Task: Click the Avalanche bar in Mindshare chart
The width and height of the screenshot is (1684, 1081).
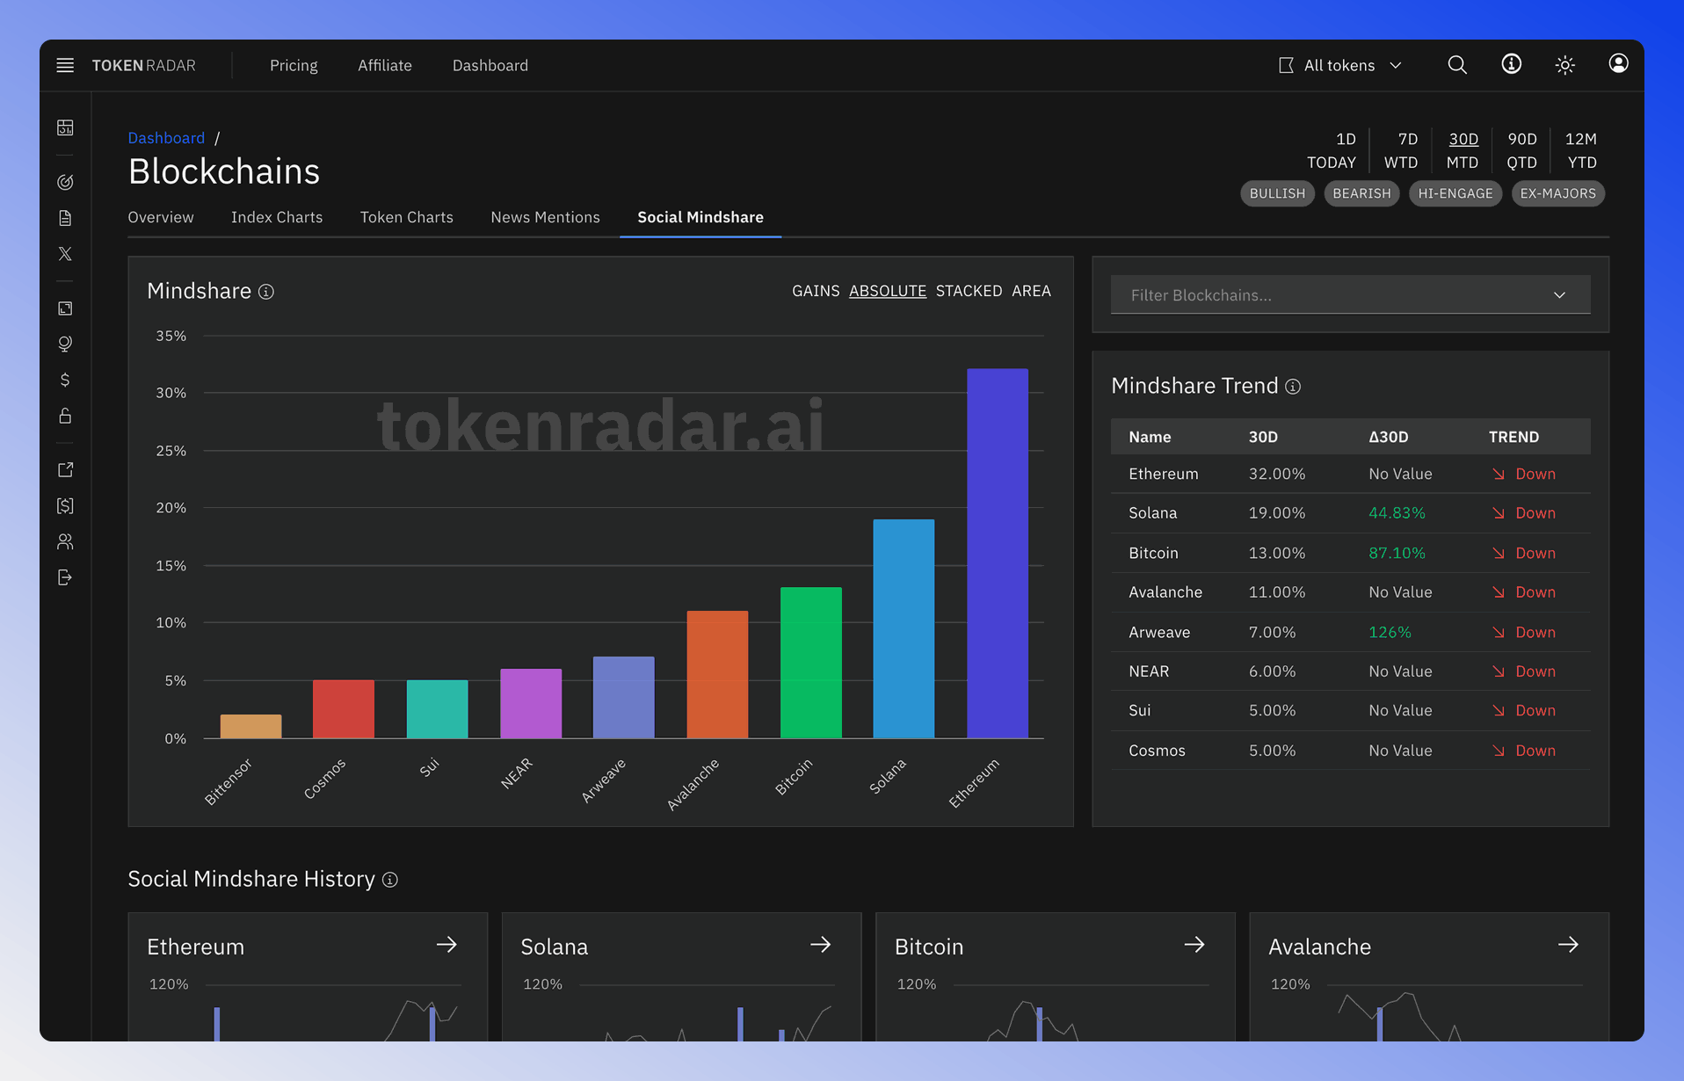Action: [717, 674]
